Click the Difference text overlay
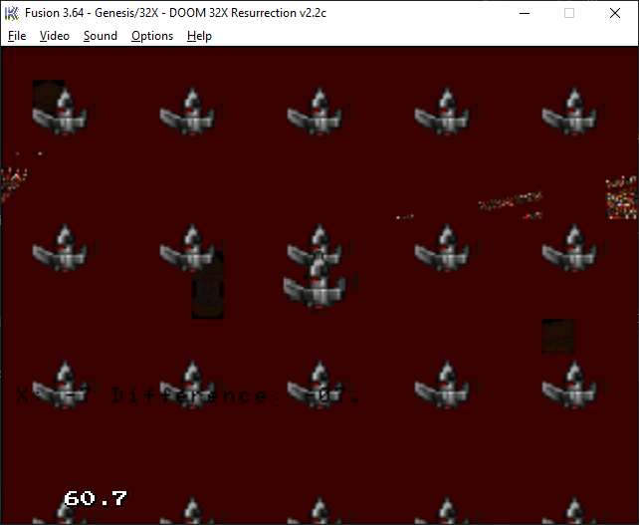639x525 pixels. [189, 395]
